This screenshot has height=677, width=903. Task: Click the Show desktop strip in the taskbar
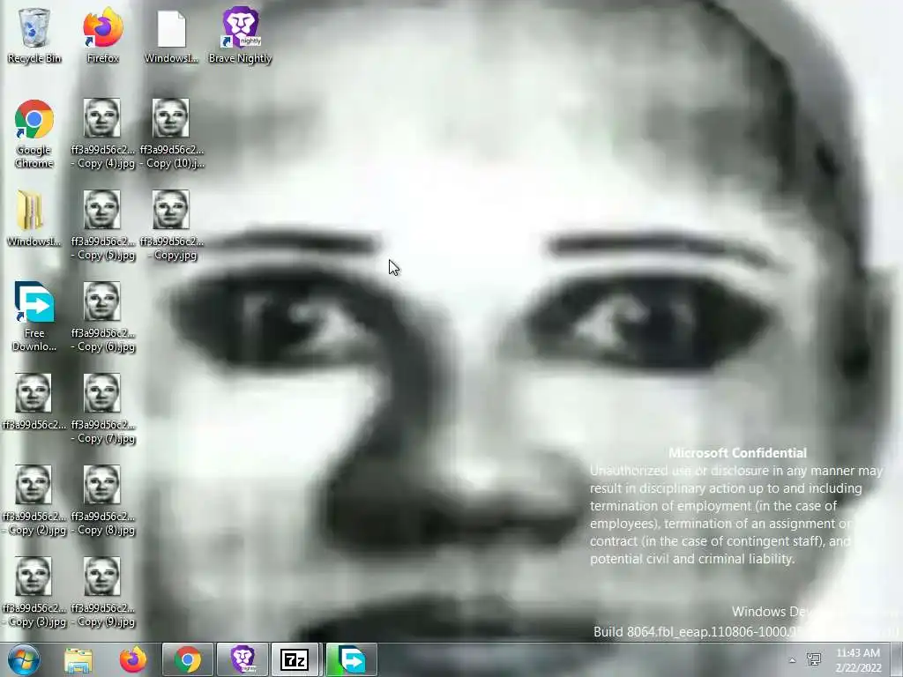pyautogui.click(x=897, y=659)
